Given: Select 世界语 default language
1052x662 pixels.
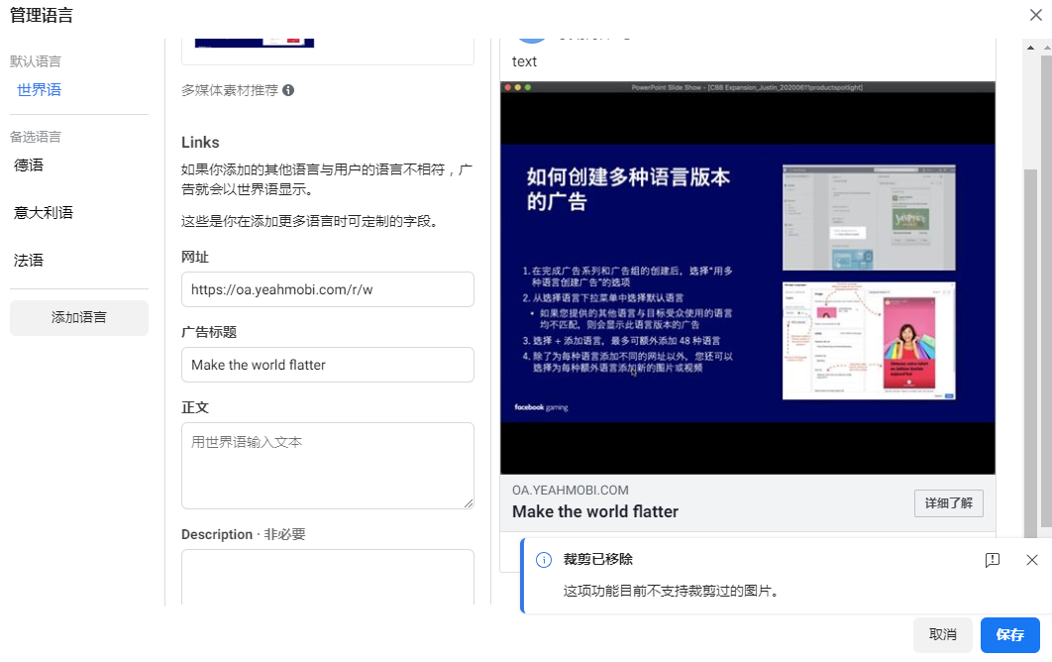Looking at the screenshot, I should [40, 90].
